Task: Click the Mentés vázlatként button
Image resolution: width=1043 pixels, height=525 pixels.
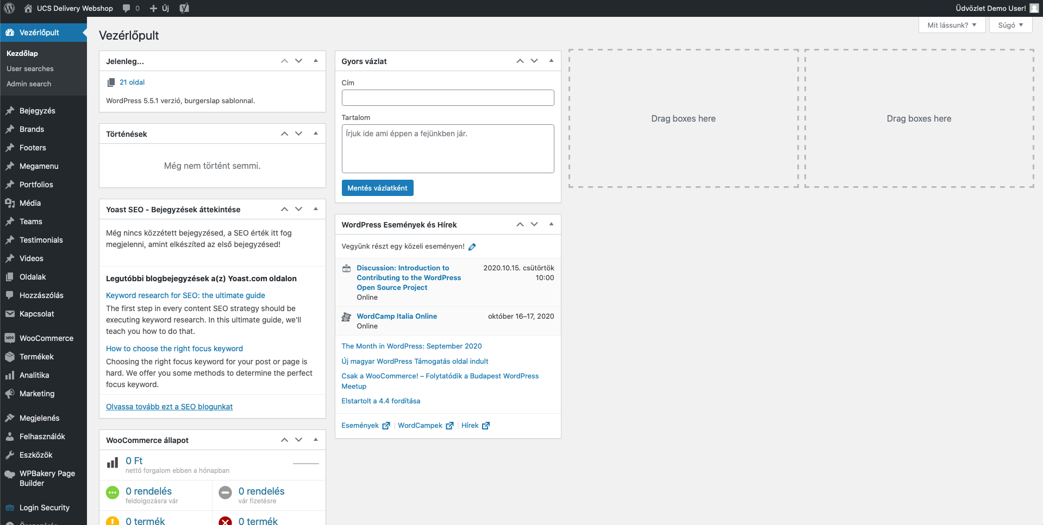Action: pos(377,188)
